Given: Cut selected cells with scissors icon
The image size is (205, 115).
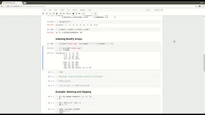Looking at the screenshot, I should pos(51,13).
